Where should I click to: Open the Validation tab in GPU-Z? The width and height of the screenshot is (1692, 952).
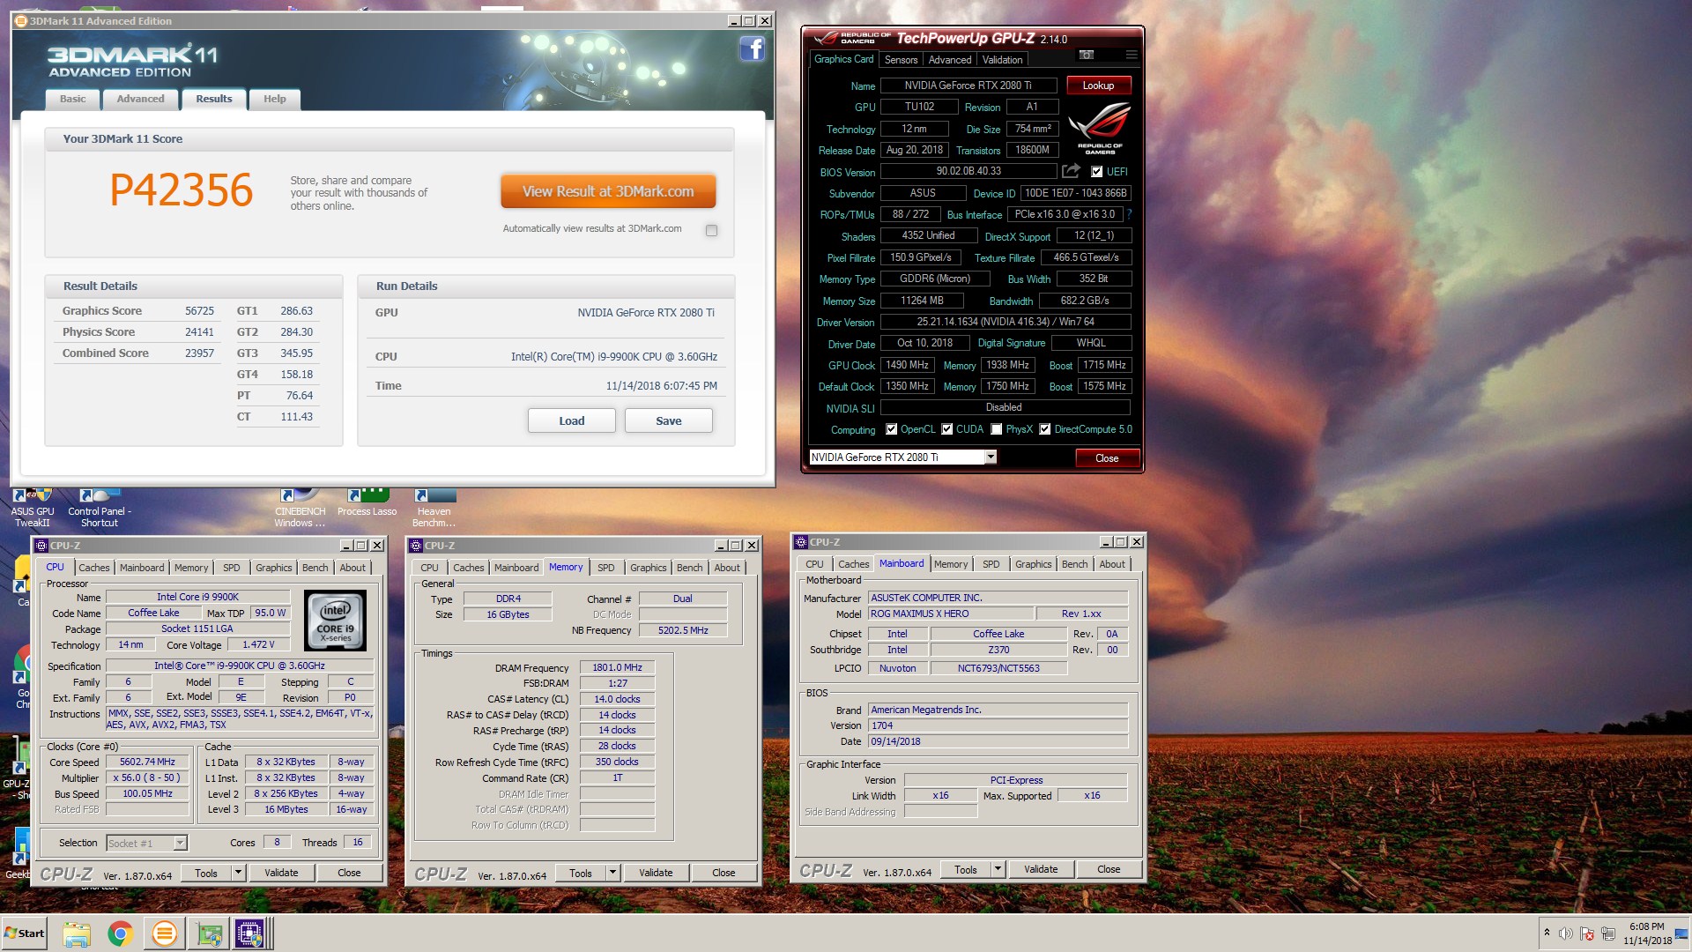[x=1003, y=59]
